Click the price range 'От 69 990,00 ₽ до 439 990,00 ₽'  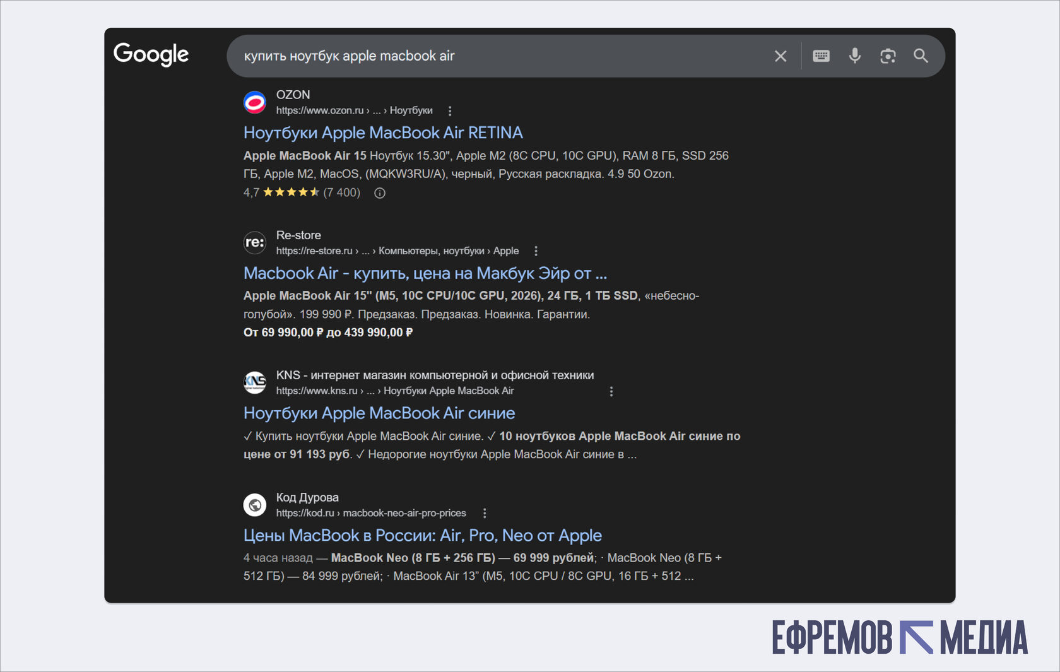point(328,333)
